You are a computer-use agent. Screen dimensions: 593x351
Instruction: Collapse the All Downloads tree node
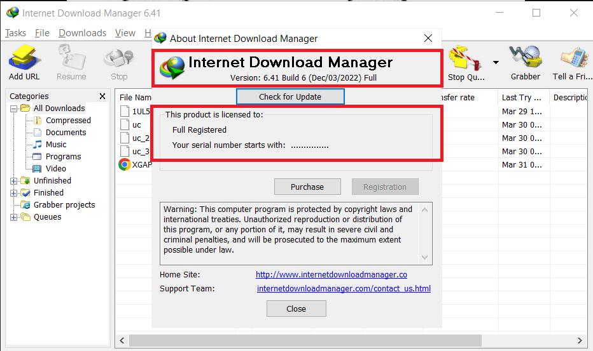coord(14,109)
